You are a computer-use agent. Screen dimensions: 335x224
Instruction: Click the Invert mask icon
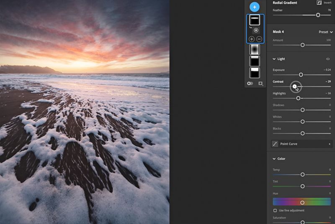pyautogui.click(x=319, y=3)
